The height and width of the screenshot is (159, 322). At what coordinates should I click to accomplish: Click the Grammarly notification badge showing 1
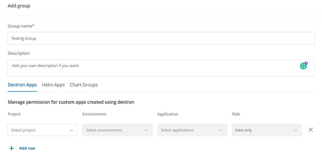coord(306,63)
